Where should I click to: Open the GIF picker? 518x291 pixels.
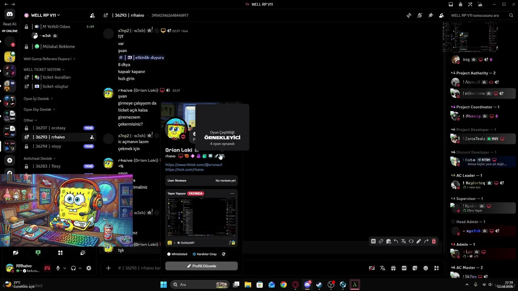click(404, 268)
